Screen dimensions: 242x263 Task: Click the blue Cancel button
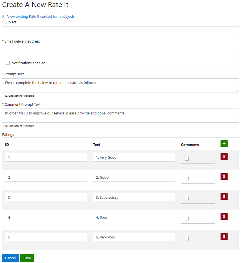tap(10, 258)
